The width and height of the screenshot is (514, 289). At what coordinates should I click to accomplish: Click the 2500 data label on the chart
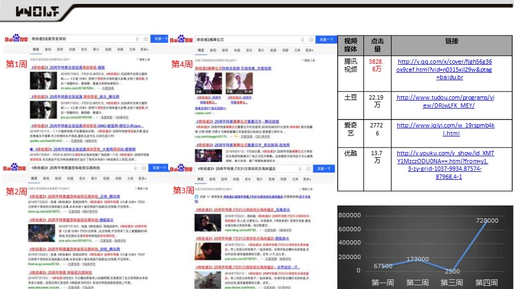(x=452, y=271)
